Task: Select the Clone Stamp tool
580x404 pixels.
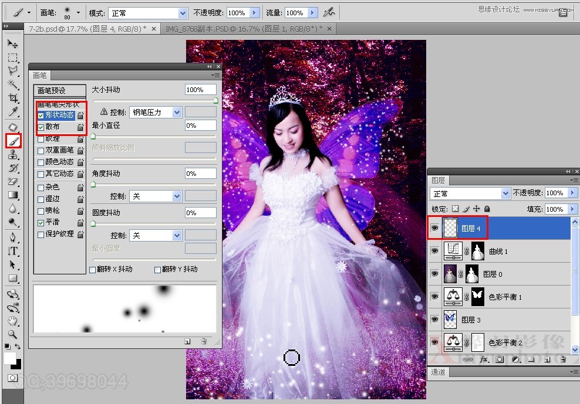Action: point(13,155)
